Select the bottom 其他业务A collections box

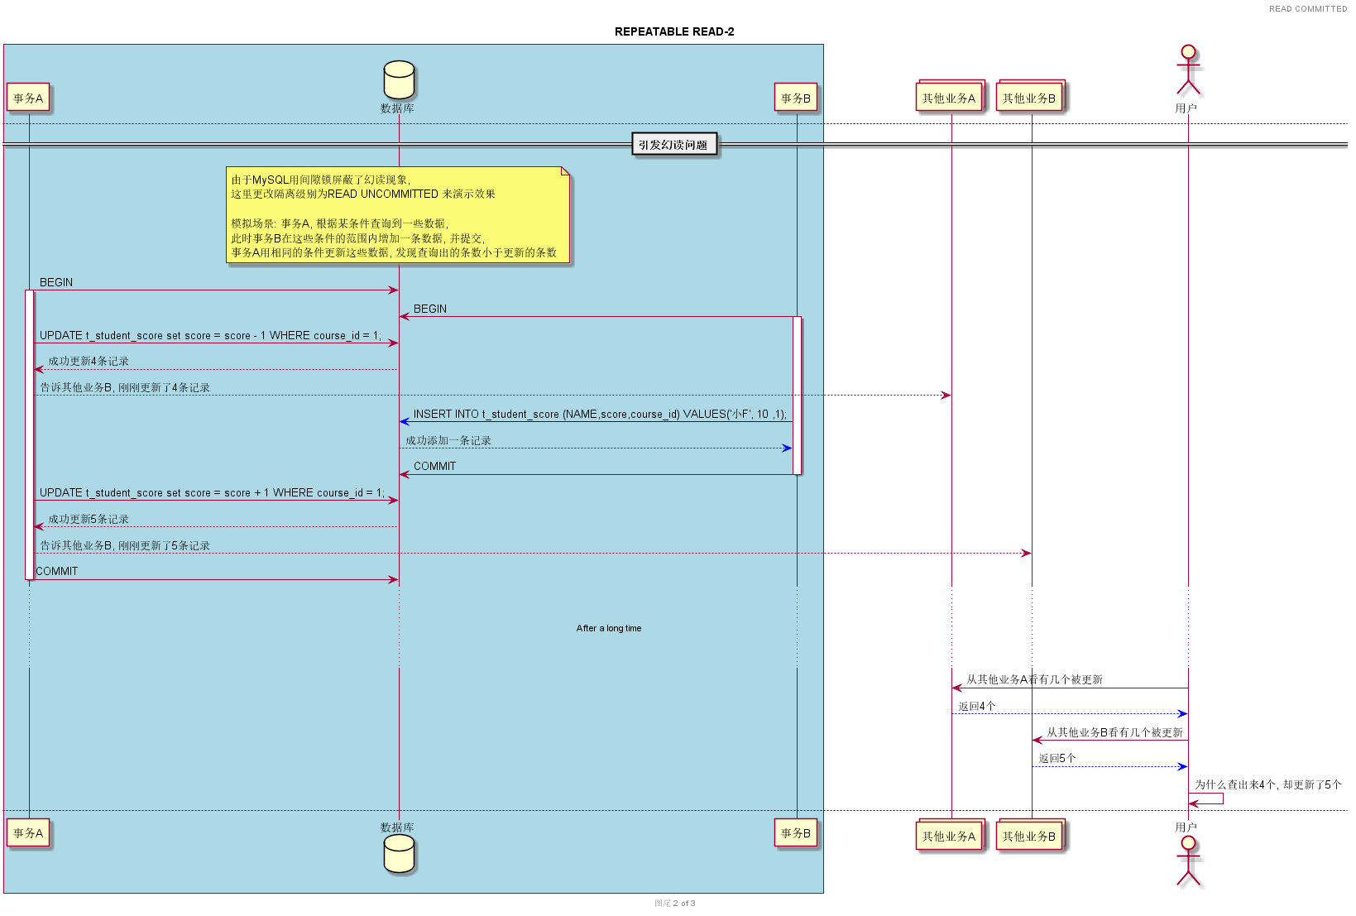[x=951, y=836]
